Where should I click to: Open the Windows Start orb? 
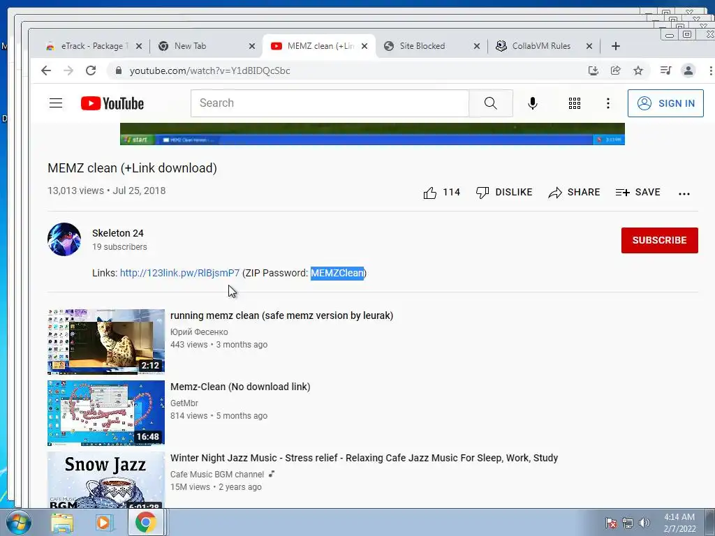point(18,522)
